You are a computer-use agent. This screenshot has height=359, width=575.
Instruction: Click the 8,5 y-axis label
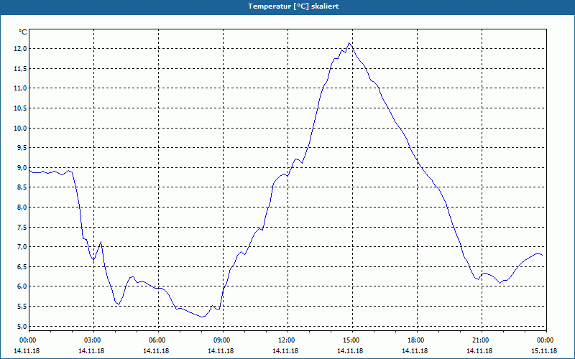[x=22, y=187]
